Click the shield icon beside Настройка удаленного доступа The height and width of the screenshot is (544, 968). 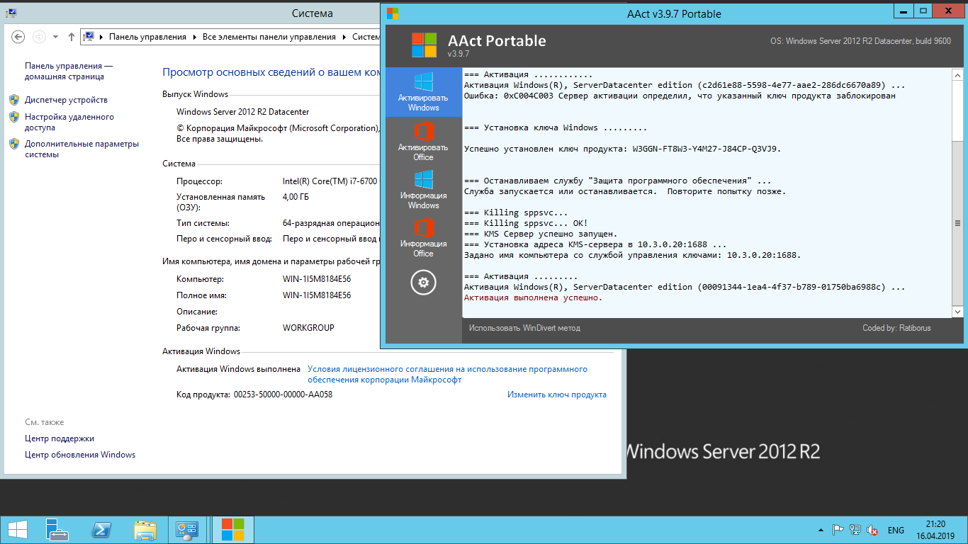[x=14, y=117]
